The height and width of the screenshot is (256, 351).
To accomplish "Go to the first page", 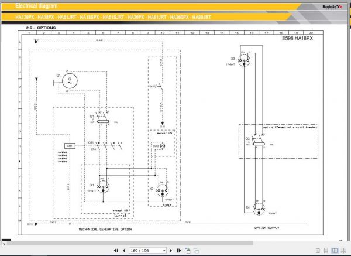I will click(x=116, y=251).
